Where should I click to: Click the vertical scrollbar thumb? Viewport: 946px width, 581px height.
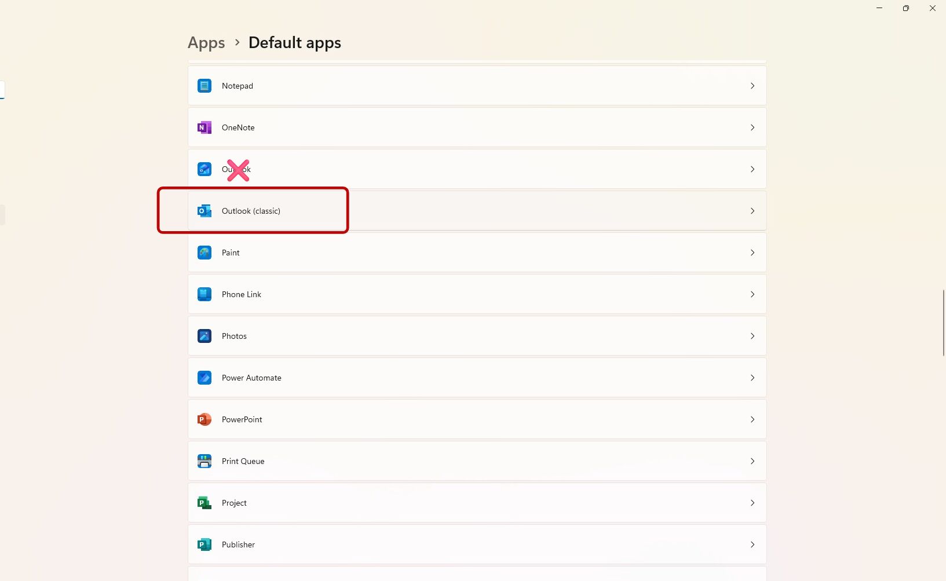click(x=944, y=323)
